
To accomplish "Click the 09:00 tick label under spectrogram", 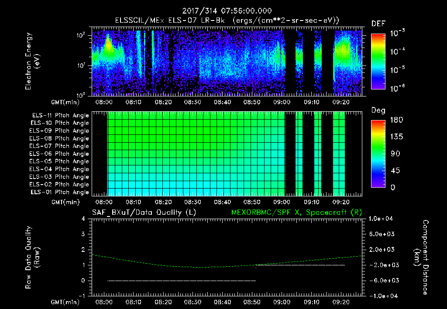I will coord(282,102).
